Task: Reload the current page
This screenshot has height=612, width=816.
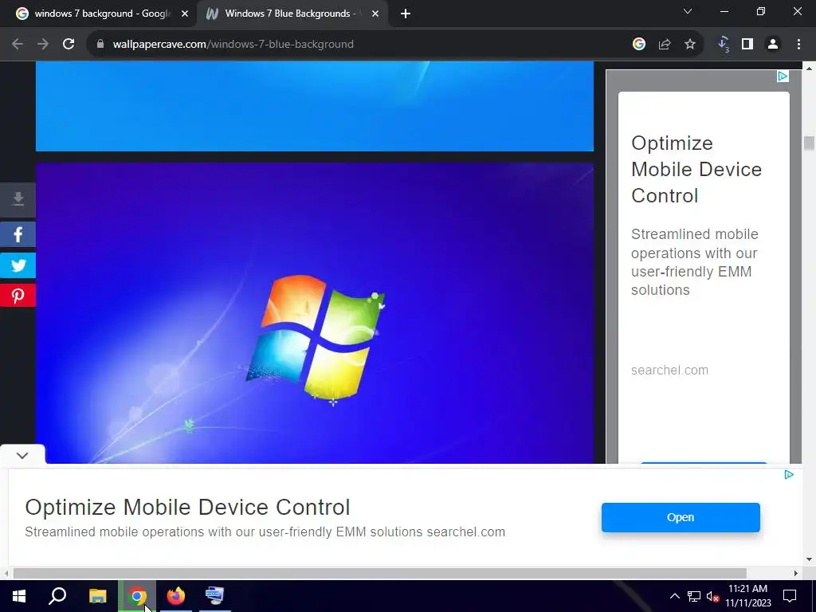Action: (69, 45)
